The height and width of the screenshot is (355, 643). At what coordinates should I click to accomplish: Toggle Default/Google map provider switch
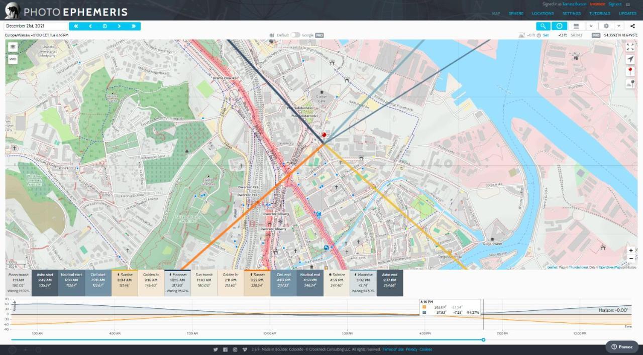295,35
